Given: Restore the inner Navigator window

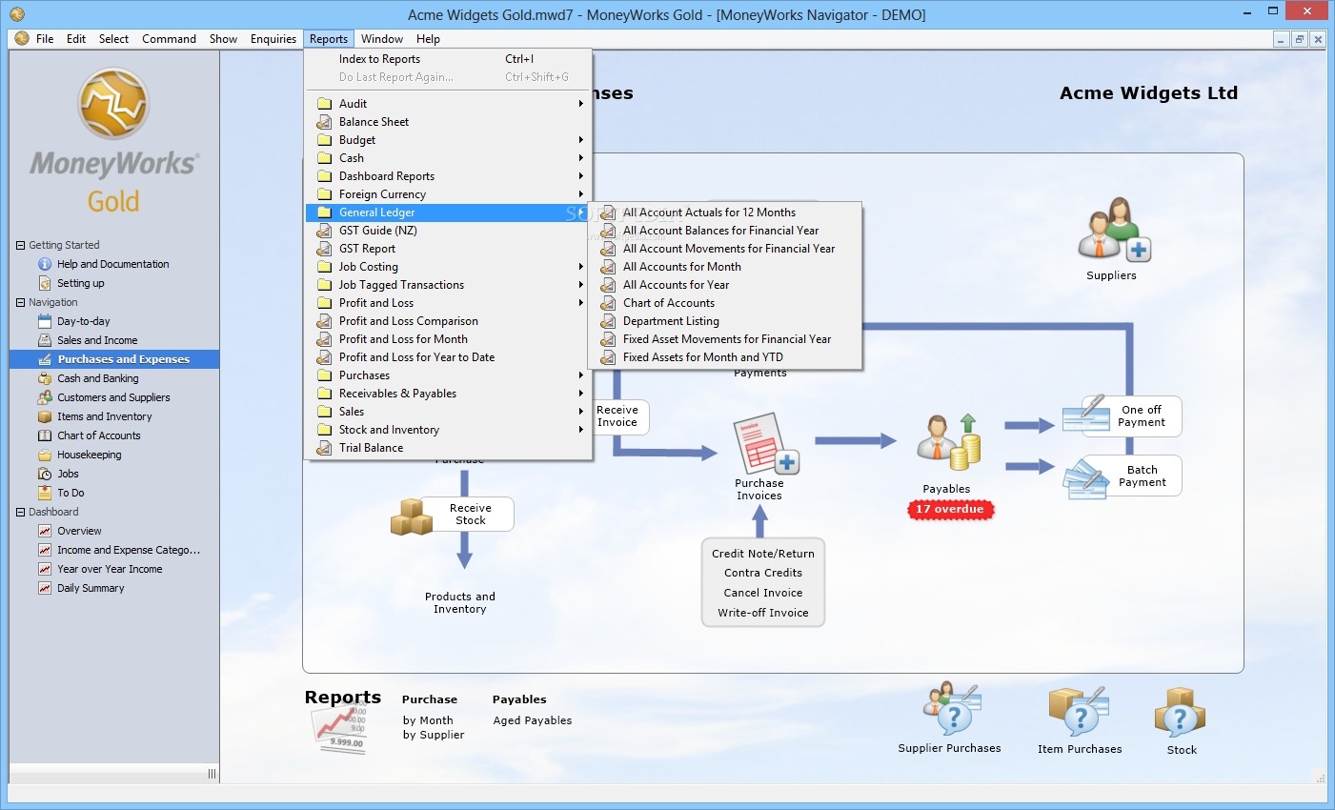Looking at the screenshot, I should [1300, 39].
